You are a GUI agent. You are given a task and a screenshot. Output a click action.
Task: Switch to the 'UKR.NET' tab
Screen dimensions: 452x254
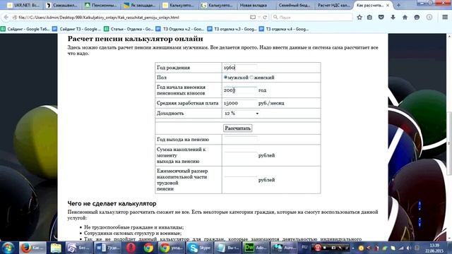coord(23,5)
